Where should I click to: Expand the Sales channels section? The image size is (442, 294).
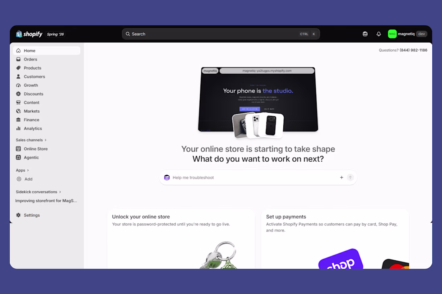pos(31,140)
